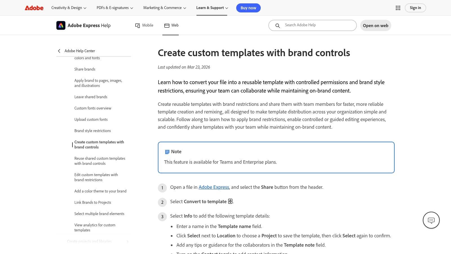Open the Learn & Support menu
451x254 pixels.
(x=212, y=8)
